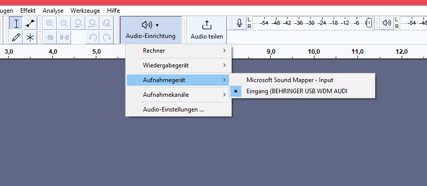Expand the Wiedergabegerät submenu
Viewport: 427px width, 186px height.
179,65
